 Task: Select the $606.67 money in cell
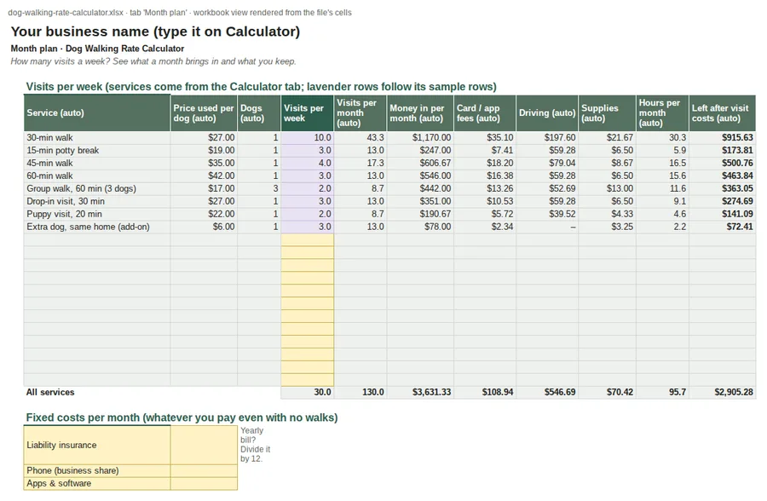(x=420, y=164)
